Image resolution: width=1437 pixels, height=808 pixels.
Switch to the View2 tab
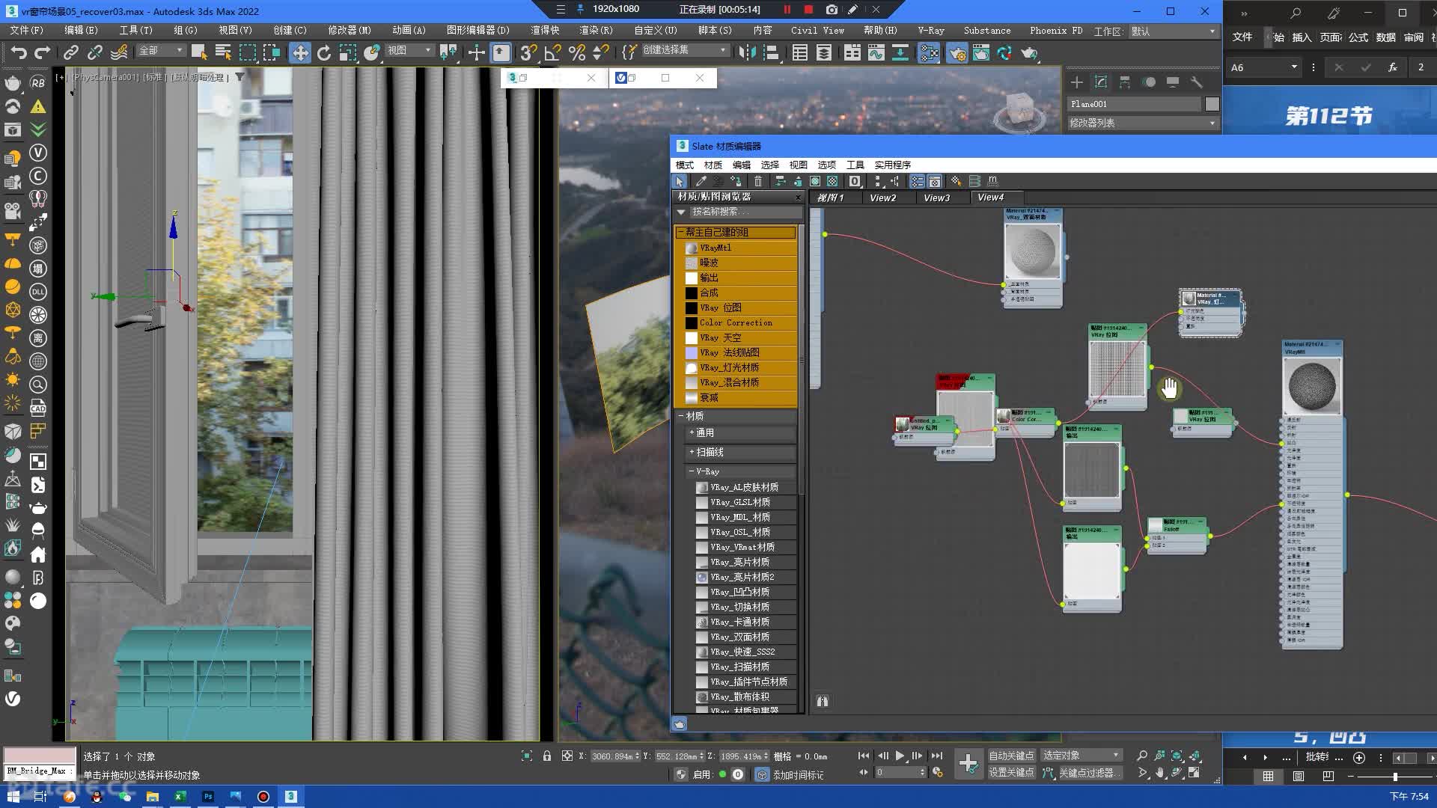coord(882,198)
